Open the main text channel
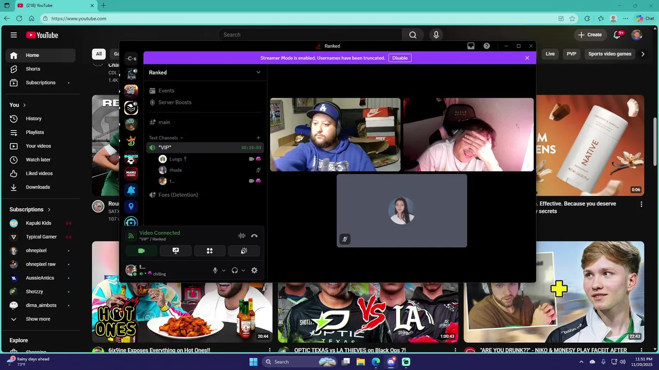The height and width of the screenshot is (370, 659). coord(205,122)
